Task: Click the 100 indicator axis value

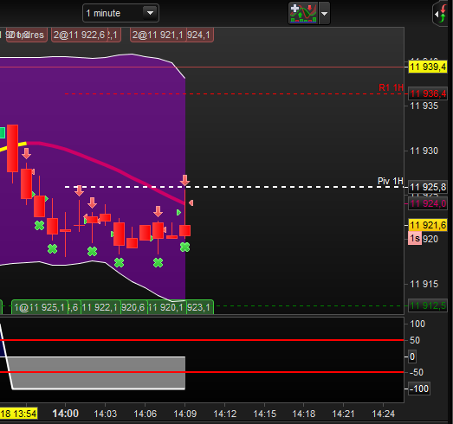Action: pyautogui.click(x=417, y=324)
